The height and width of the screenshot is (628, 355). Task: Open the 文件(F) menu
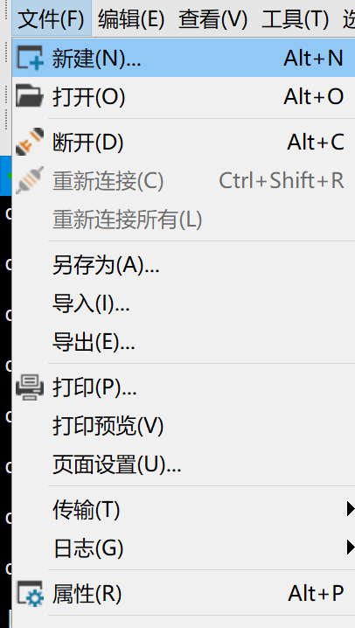pos(52,18)
